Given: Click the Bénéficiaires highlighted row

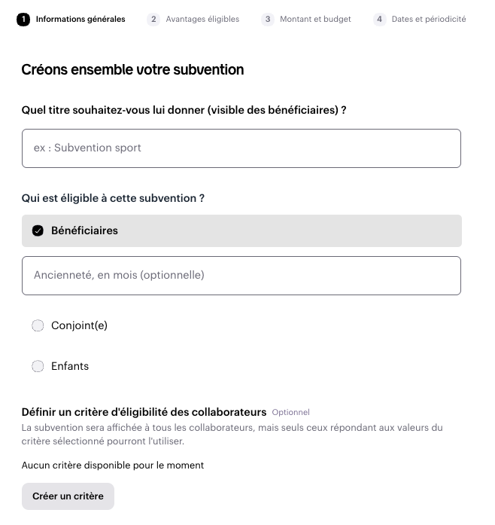Looking at the screenshot, I should [241, 231].
